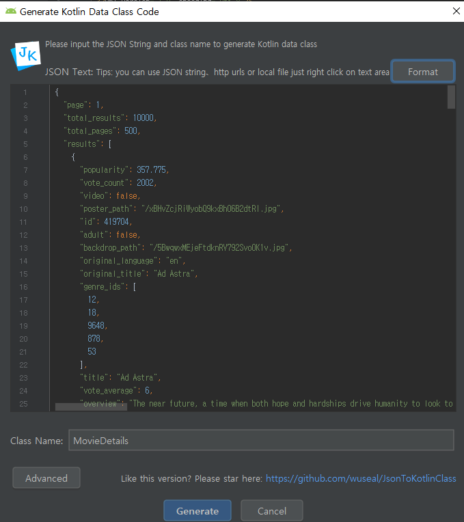The image size is (464, 522).
Task: Click the genre id value 12
Action: pos(92,300)
